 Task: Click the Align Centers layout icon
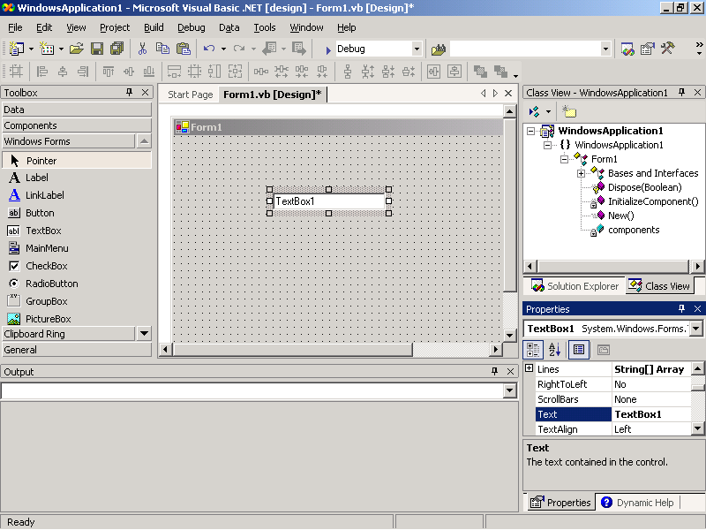tap(63, 72)
